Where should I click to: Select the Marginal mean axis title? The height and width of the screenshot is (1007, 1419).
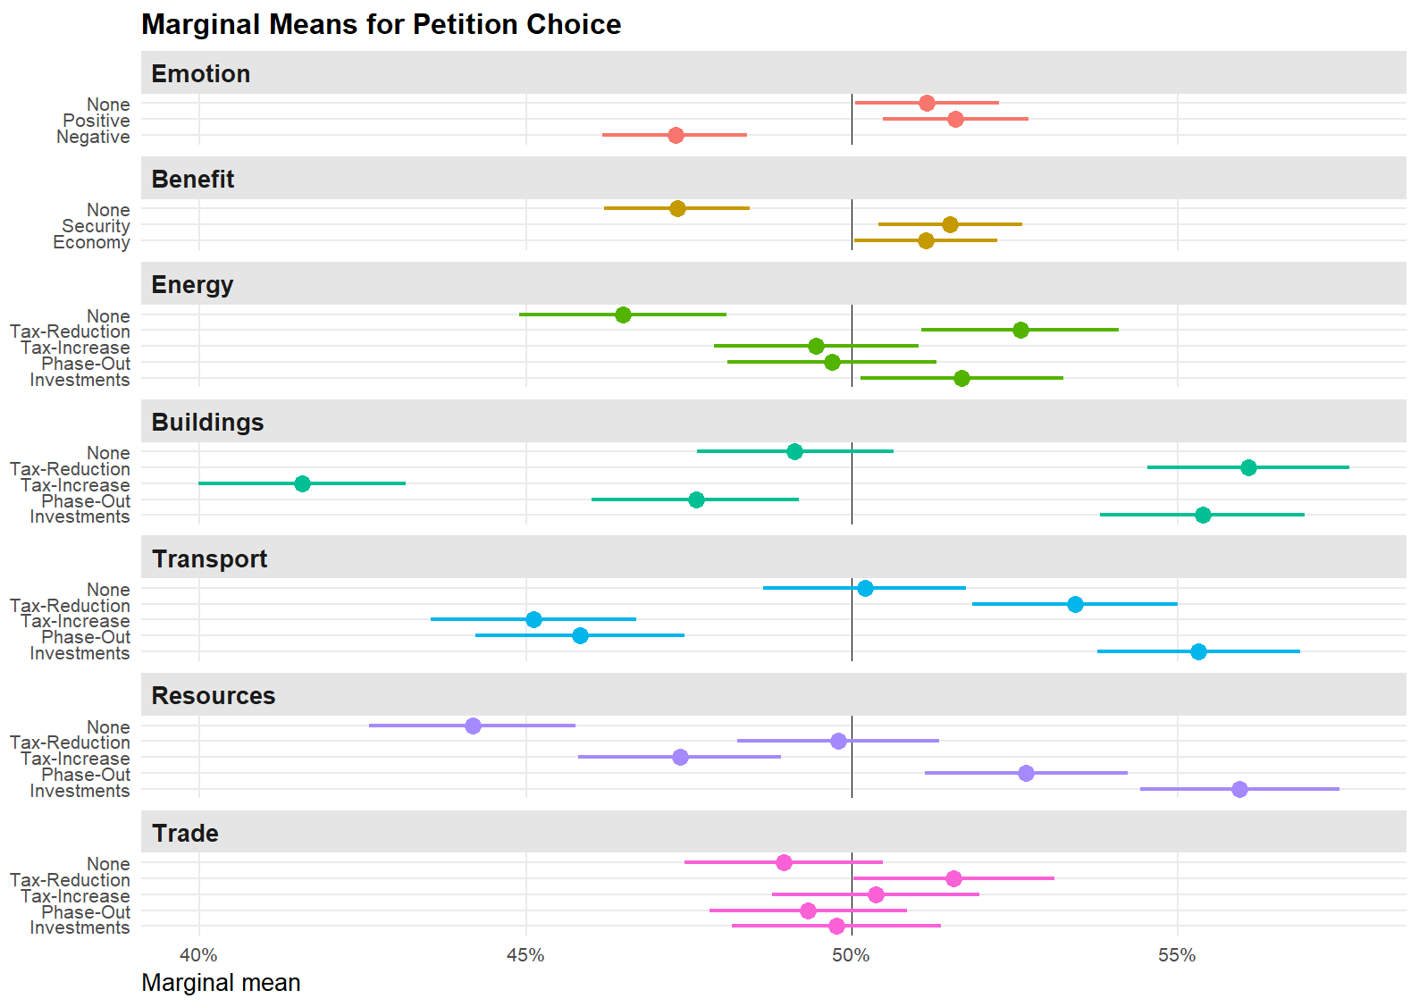point(221,983)
